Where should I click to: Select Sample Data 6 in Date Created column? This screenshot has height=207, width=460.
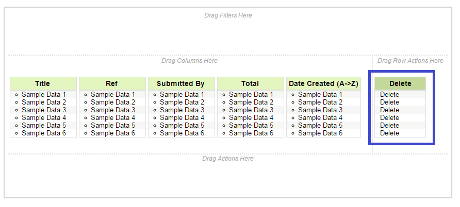[x=320, y=133]
